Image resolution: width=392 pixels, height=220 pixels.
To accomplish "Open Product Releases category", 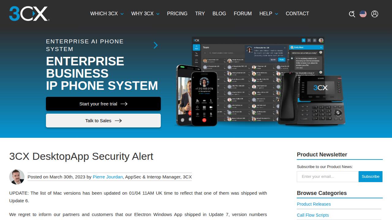I will pyautogui.click(x=314, y=204).
